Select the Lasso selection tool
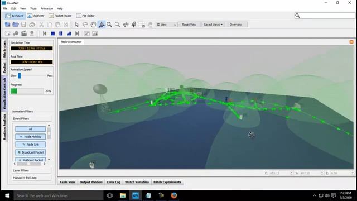The height and width of the screenshot is (201, 357). (85, 25)
